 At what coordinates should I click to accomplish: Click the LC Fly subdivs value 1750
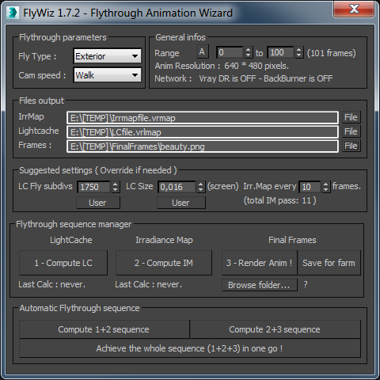tap(93, 187)
